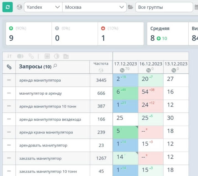Click the folder icon before Все группы
The width and height of the screenshot is (198, 176).
[130, 7]
